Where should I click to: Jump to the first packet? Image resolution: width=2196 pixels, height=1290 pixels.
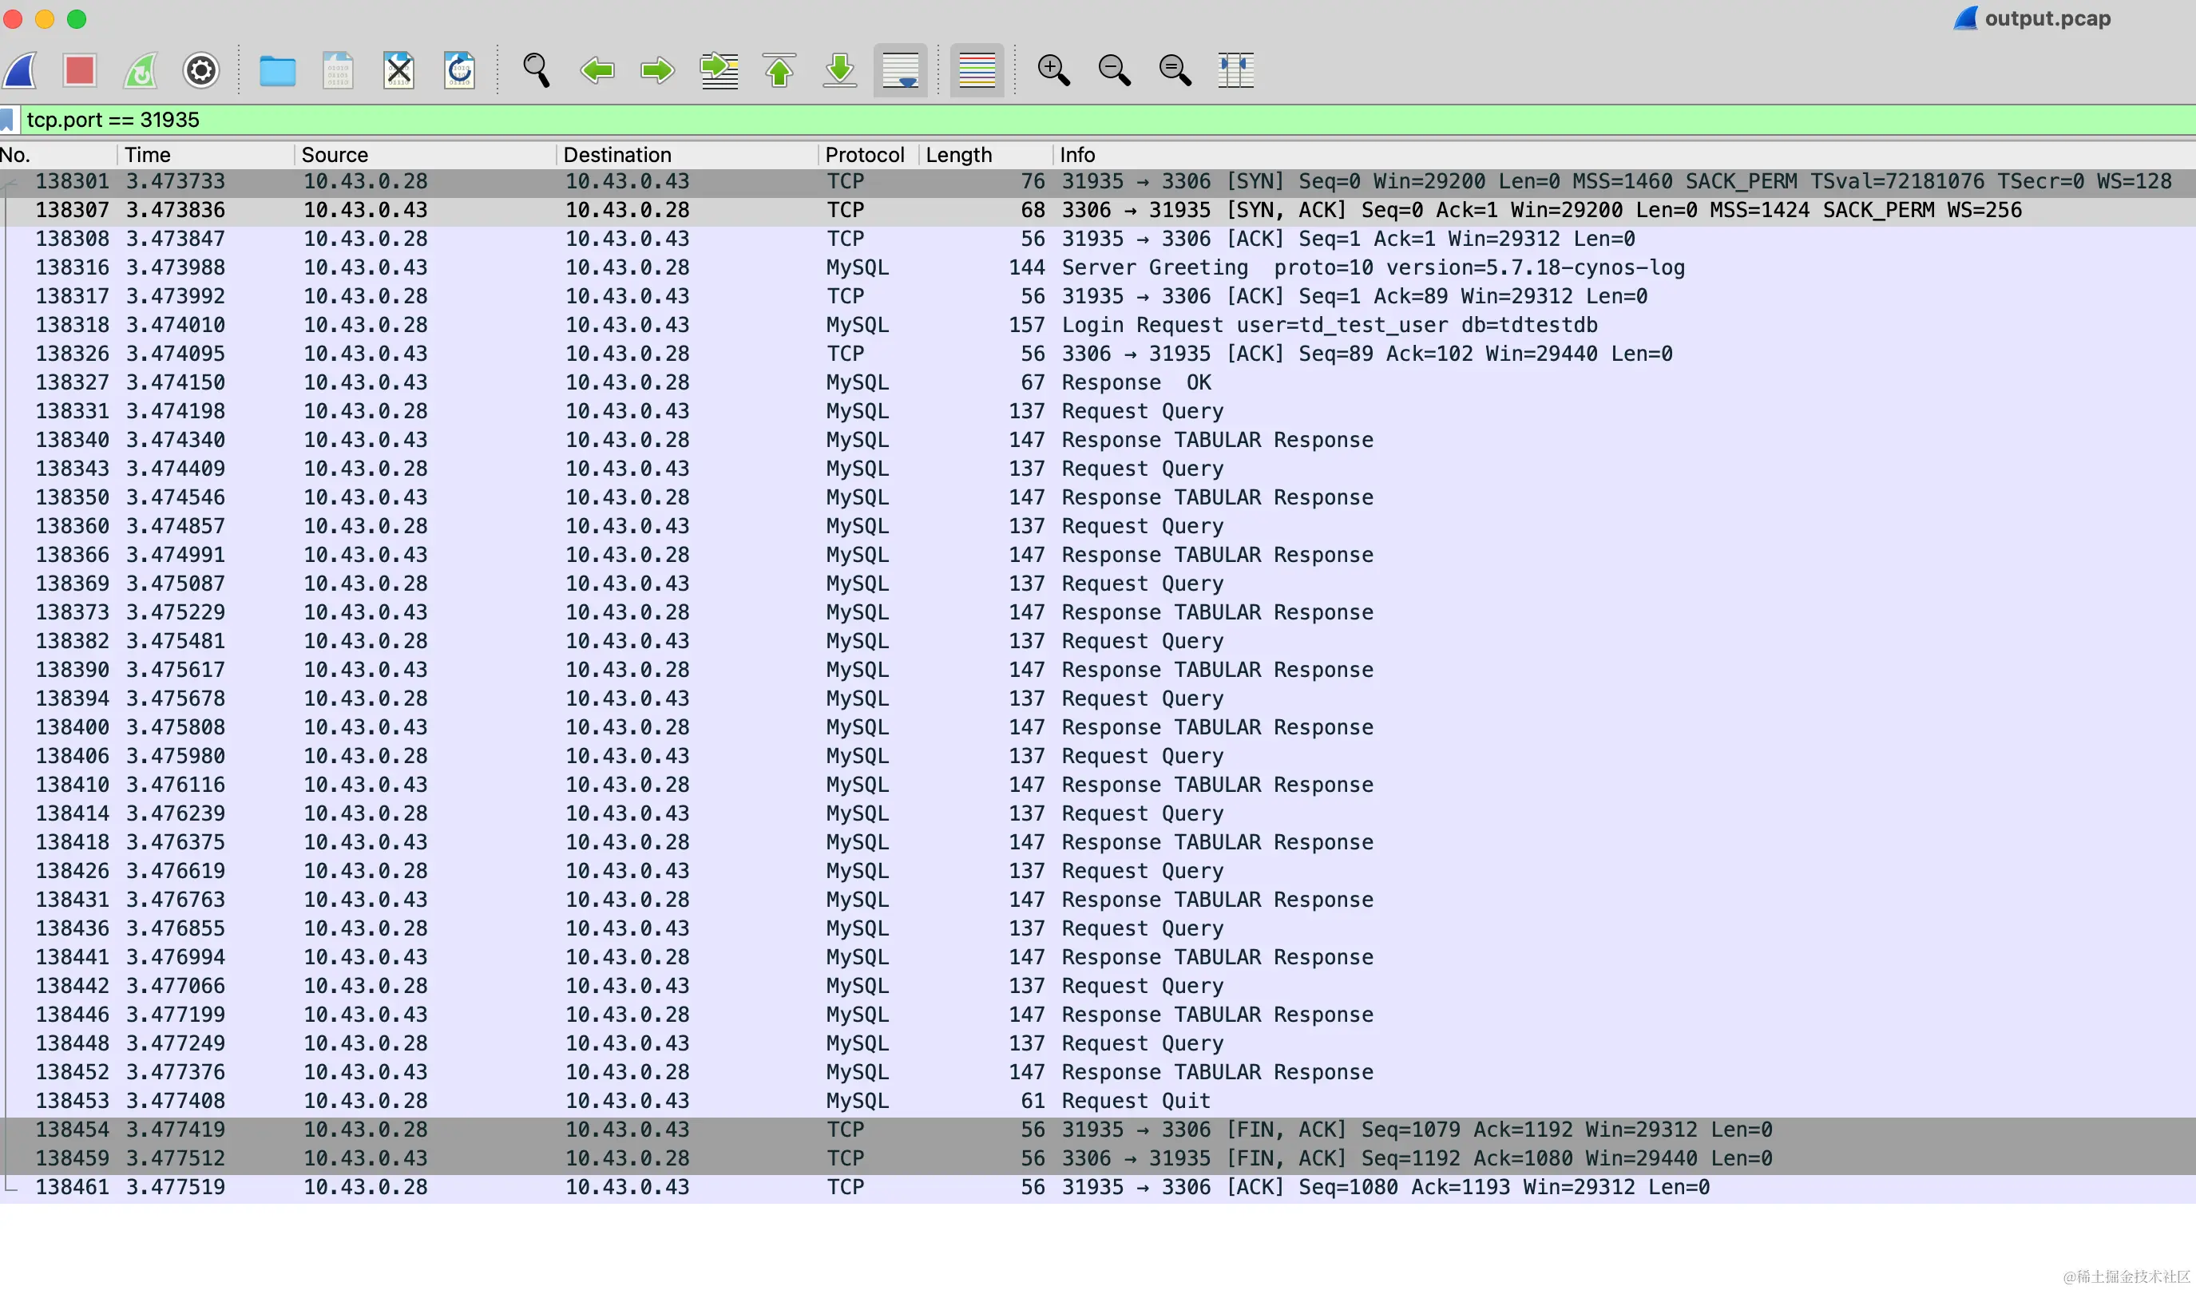779,70
